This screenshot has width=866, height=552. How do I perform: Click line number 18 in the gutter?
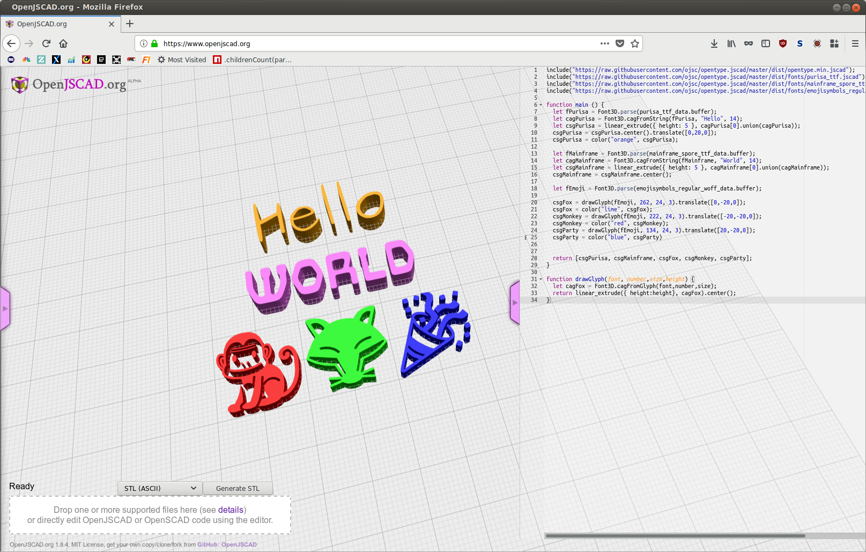pyautogui.click(x=534, y=189)
